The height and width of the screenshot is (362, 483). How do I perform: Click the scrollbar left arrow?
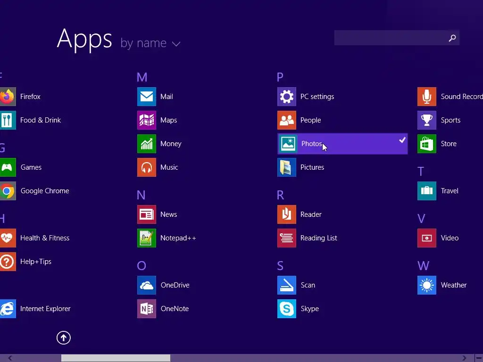tap(10, 358)
